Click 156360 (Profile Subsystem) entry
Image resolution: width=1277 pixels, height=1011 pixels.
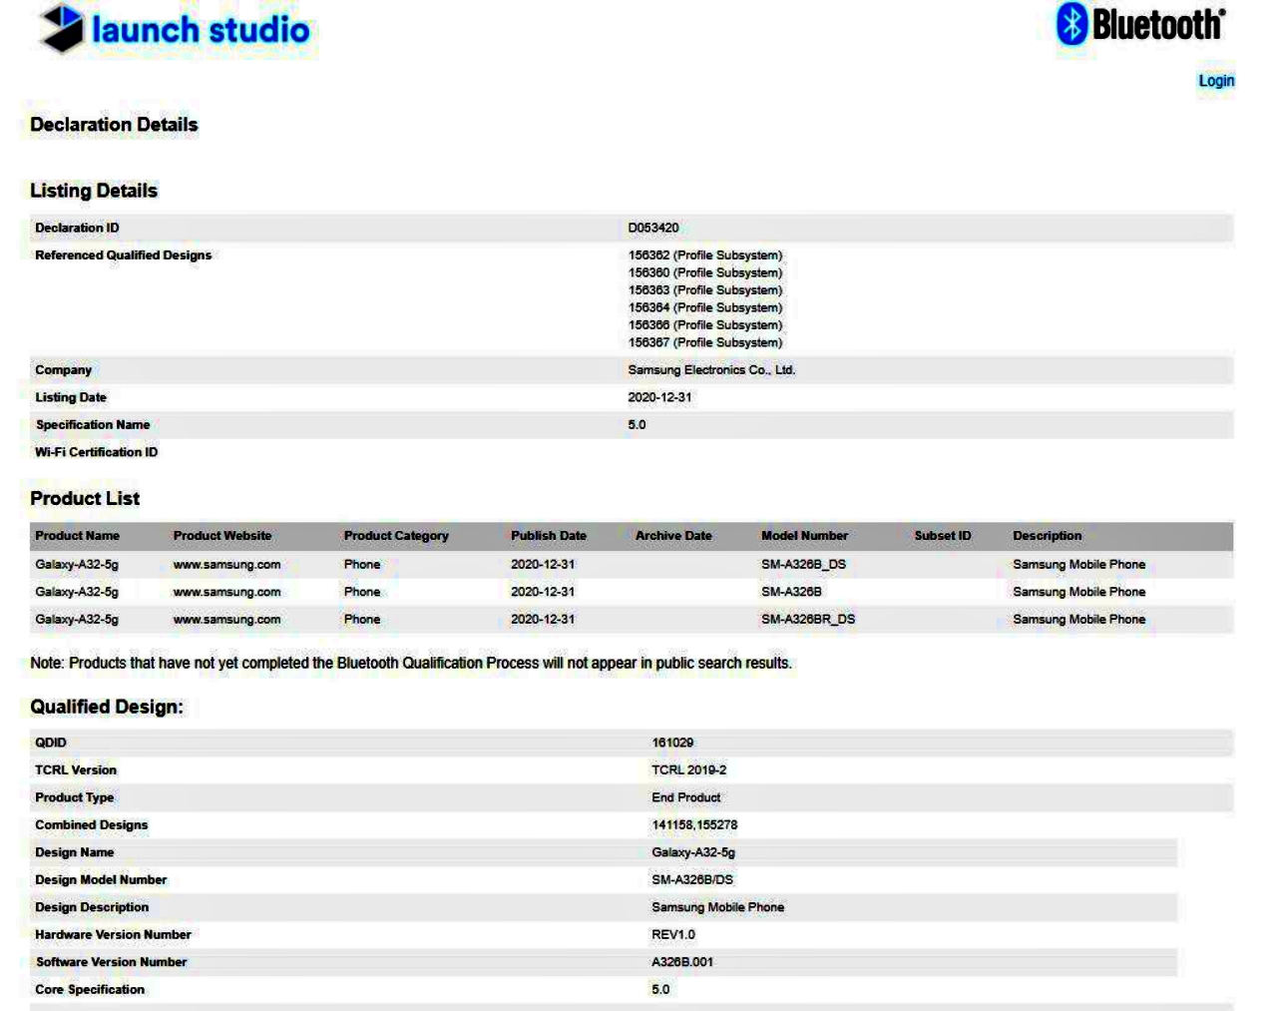pyautogui.click(x=705, y=272)
